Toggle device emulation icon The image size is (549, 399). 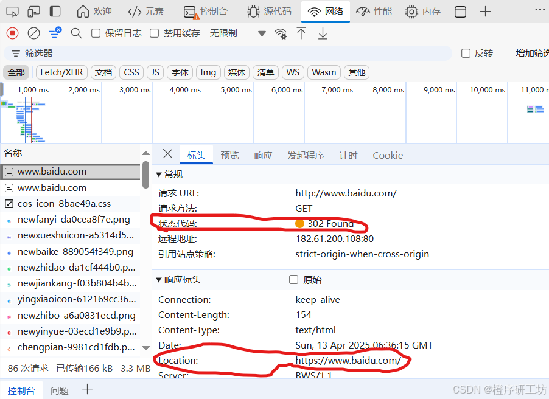(x=33, y=12)
